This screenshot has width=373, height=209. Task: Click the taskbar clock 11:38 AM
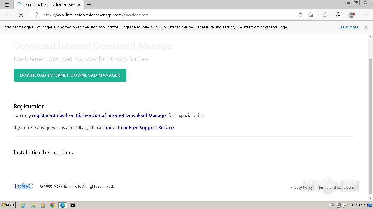[x=358, y=205]
